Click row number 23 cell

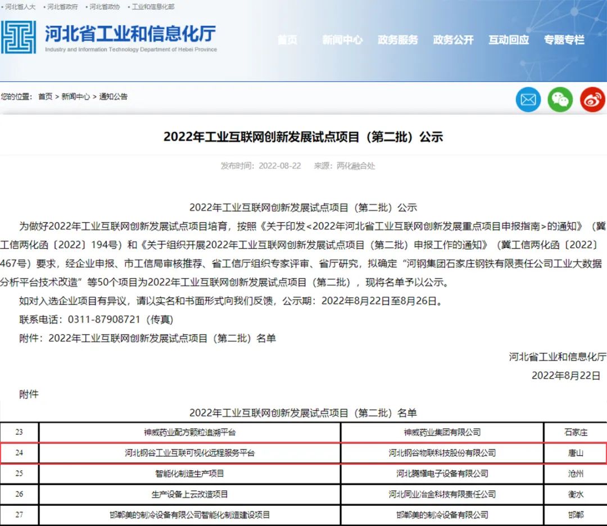pyautogui.click(x=19, y=432)
